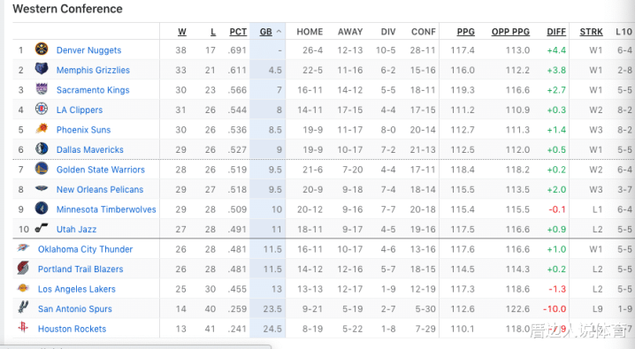
Task: Click the Sacramento Kings logo icon
Action: (42, 88)
